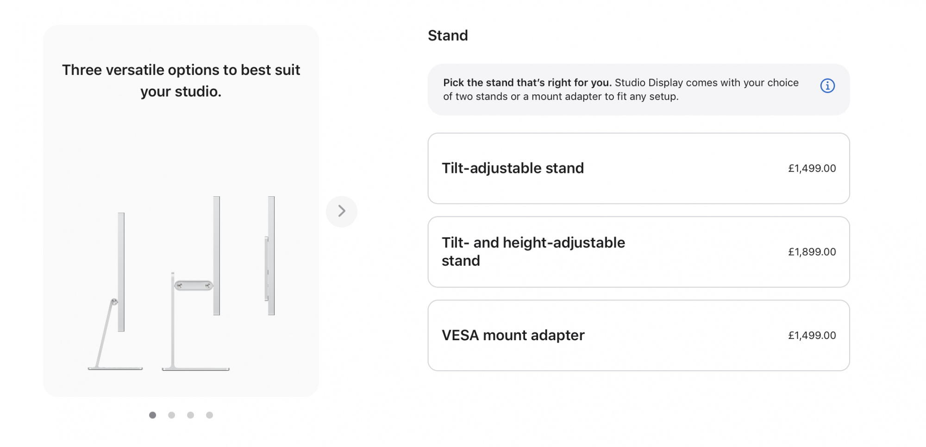This screenshot has height=447, width=926.
Task: Advance gallery with the right chevron arrow
Action: pos(342,211)
